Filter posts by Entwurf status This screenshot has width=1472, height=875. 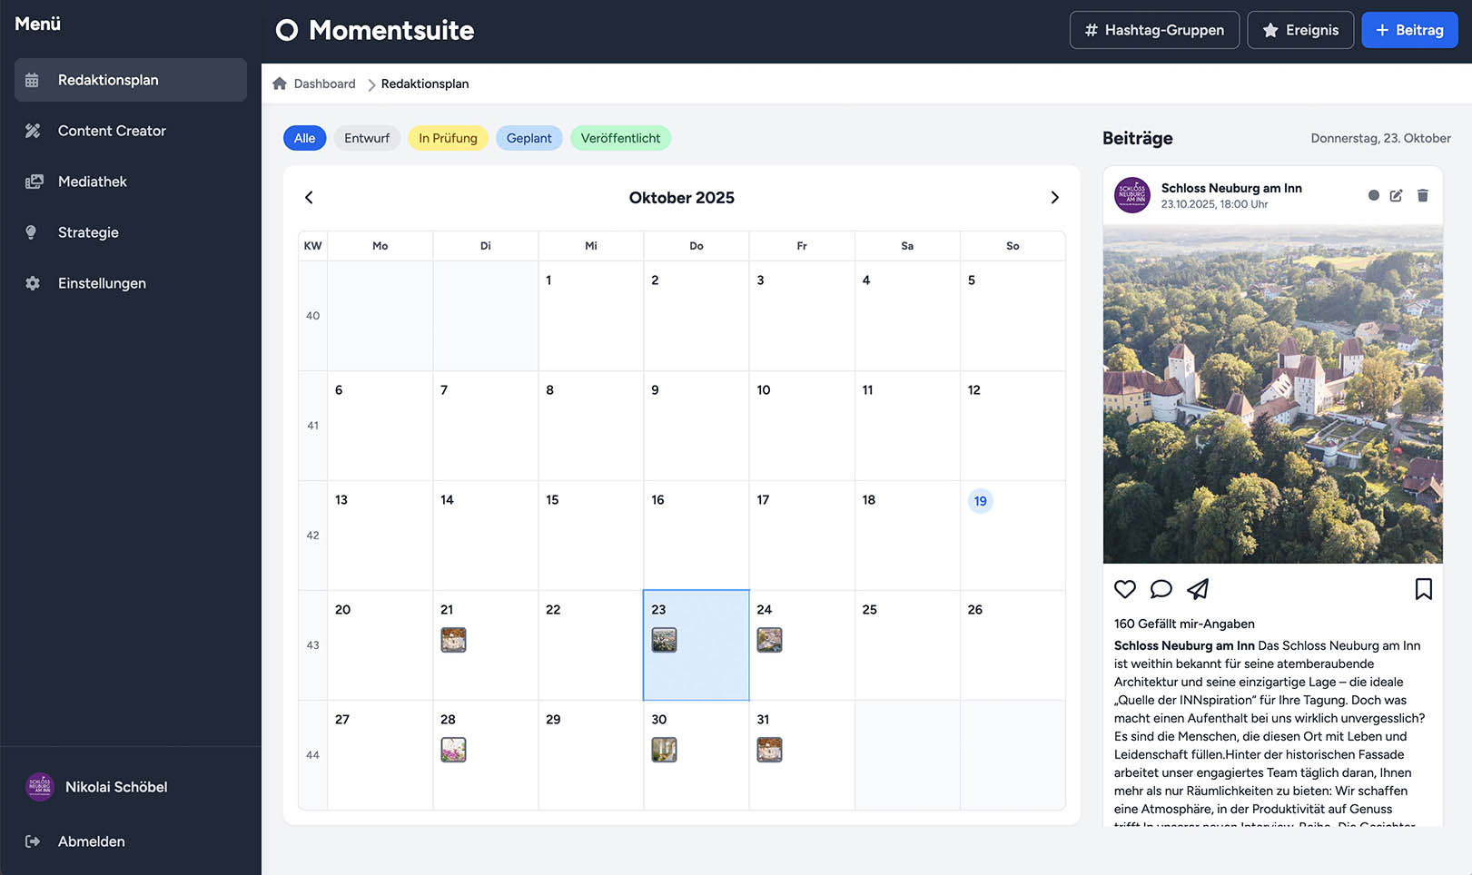pyautogui.click(x=367, y=138)
